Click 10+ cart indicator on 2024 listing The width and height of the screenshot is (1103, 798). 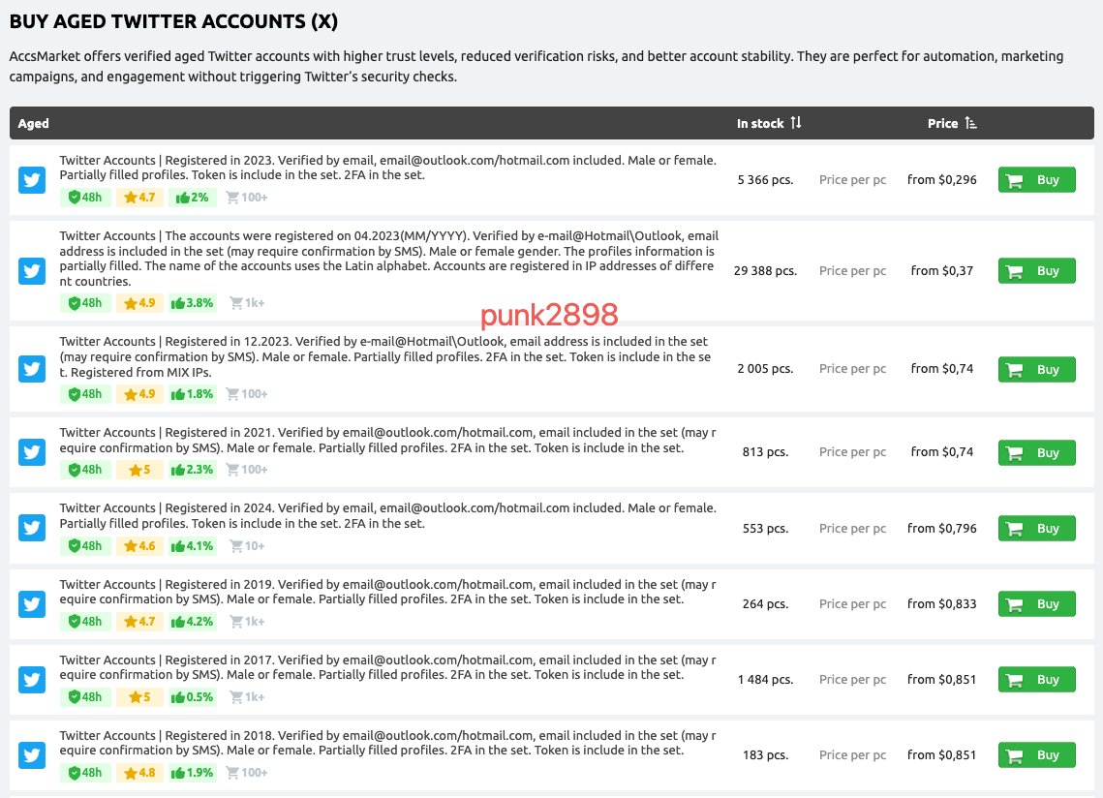[x=247, y=545]
